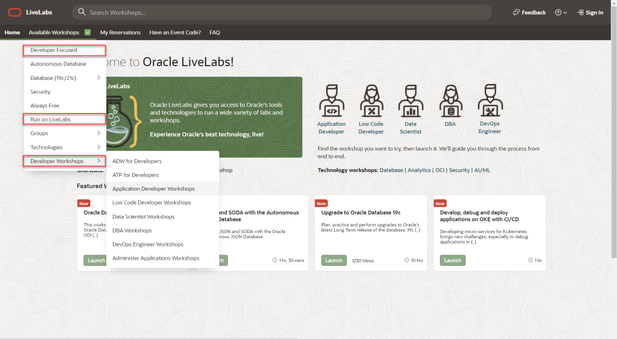Image resolution: width=617 pixels, height=339 pixels.
Task: Expand the Developer Workshops submenu
Action: (99, 161)
